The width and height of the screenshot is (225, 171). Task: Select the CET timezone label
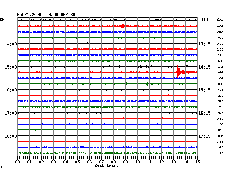tap(3, 20)
